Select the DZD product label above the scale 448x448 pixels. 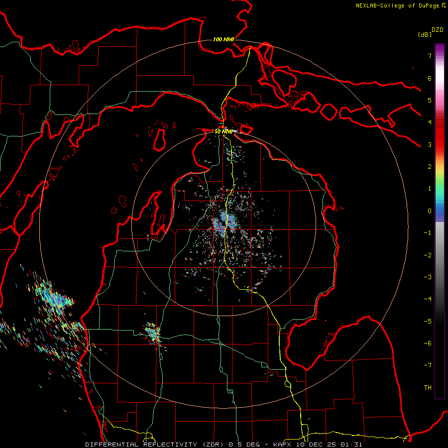438,30
